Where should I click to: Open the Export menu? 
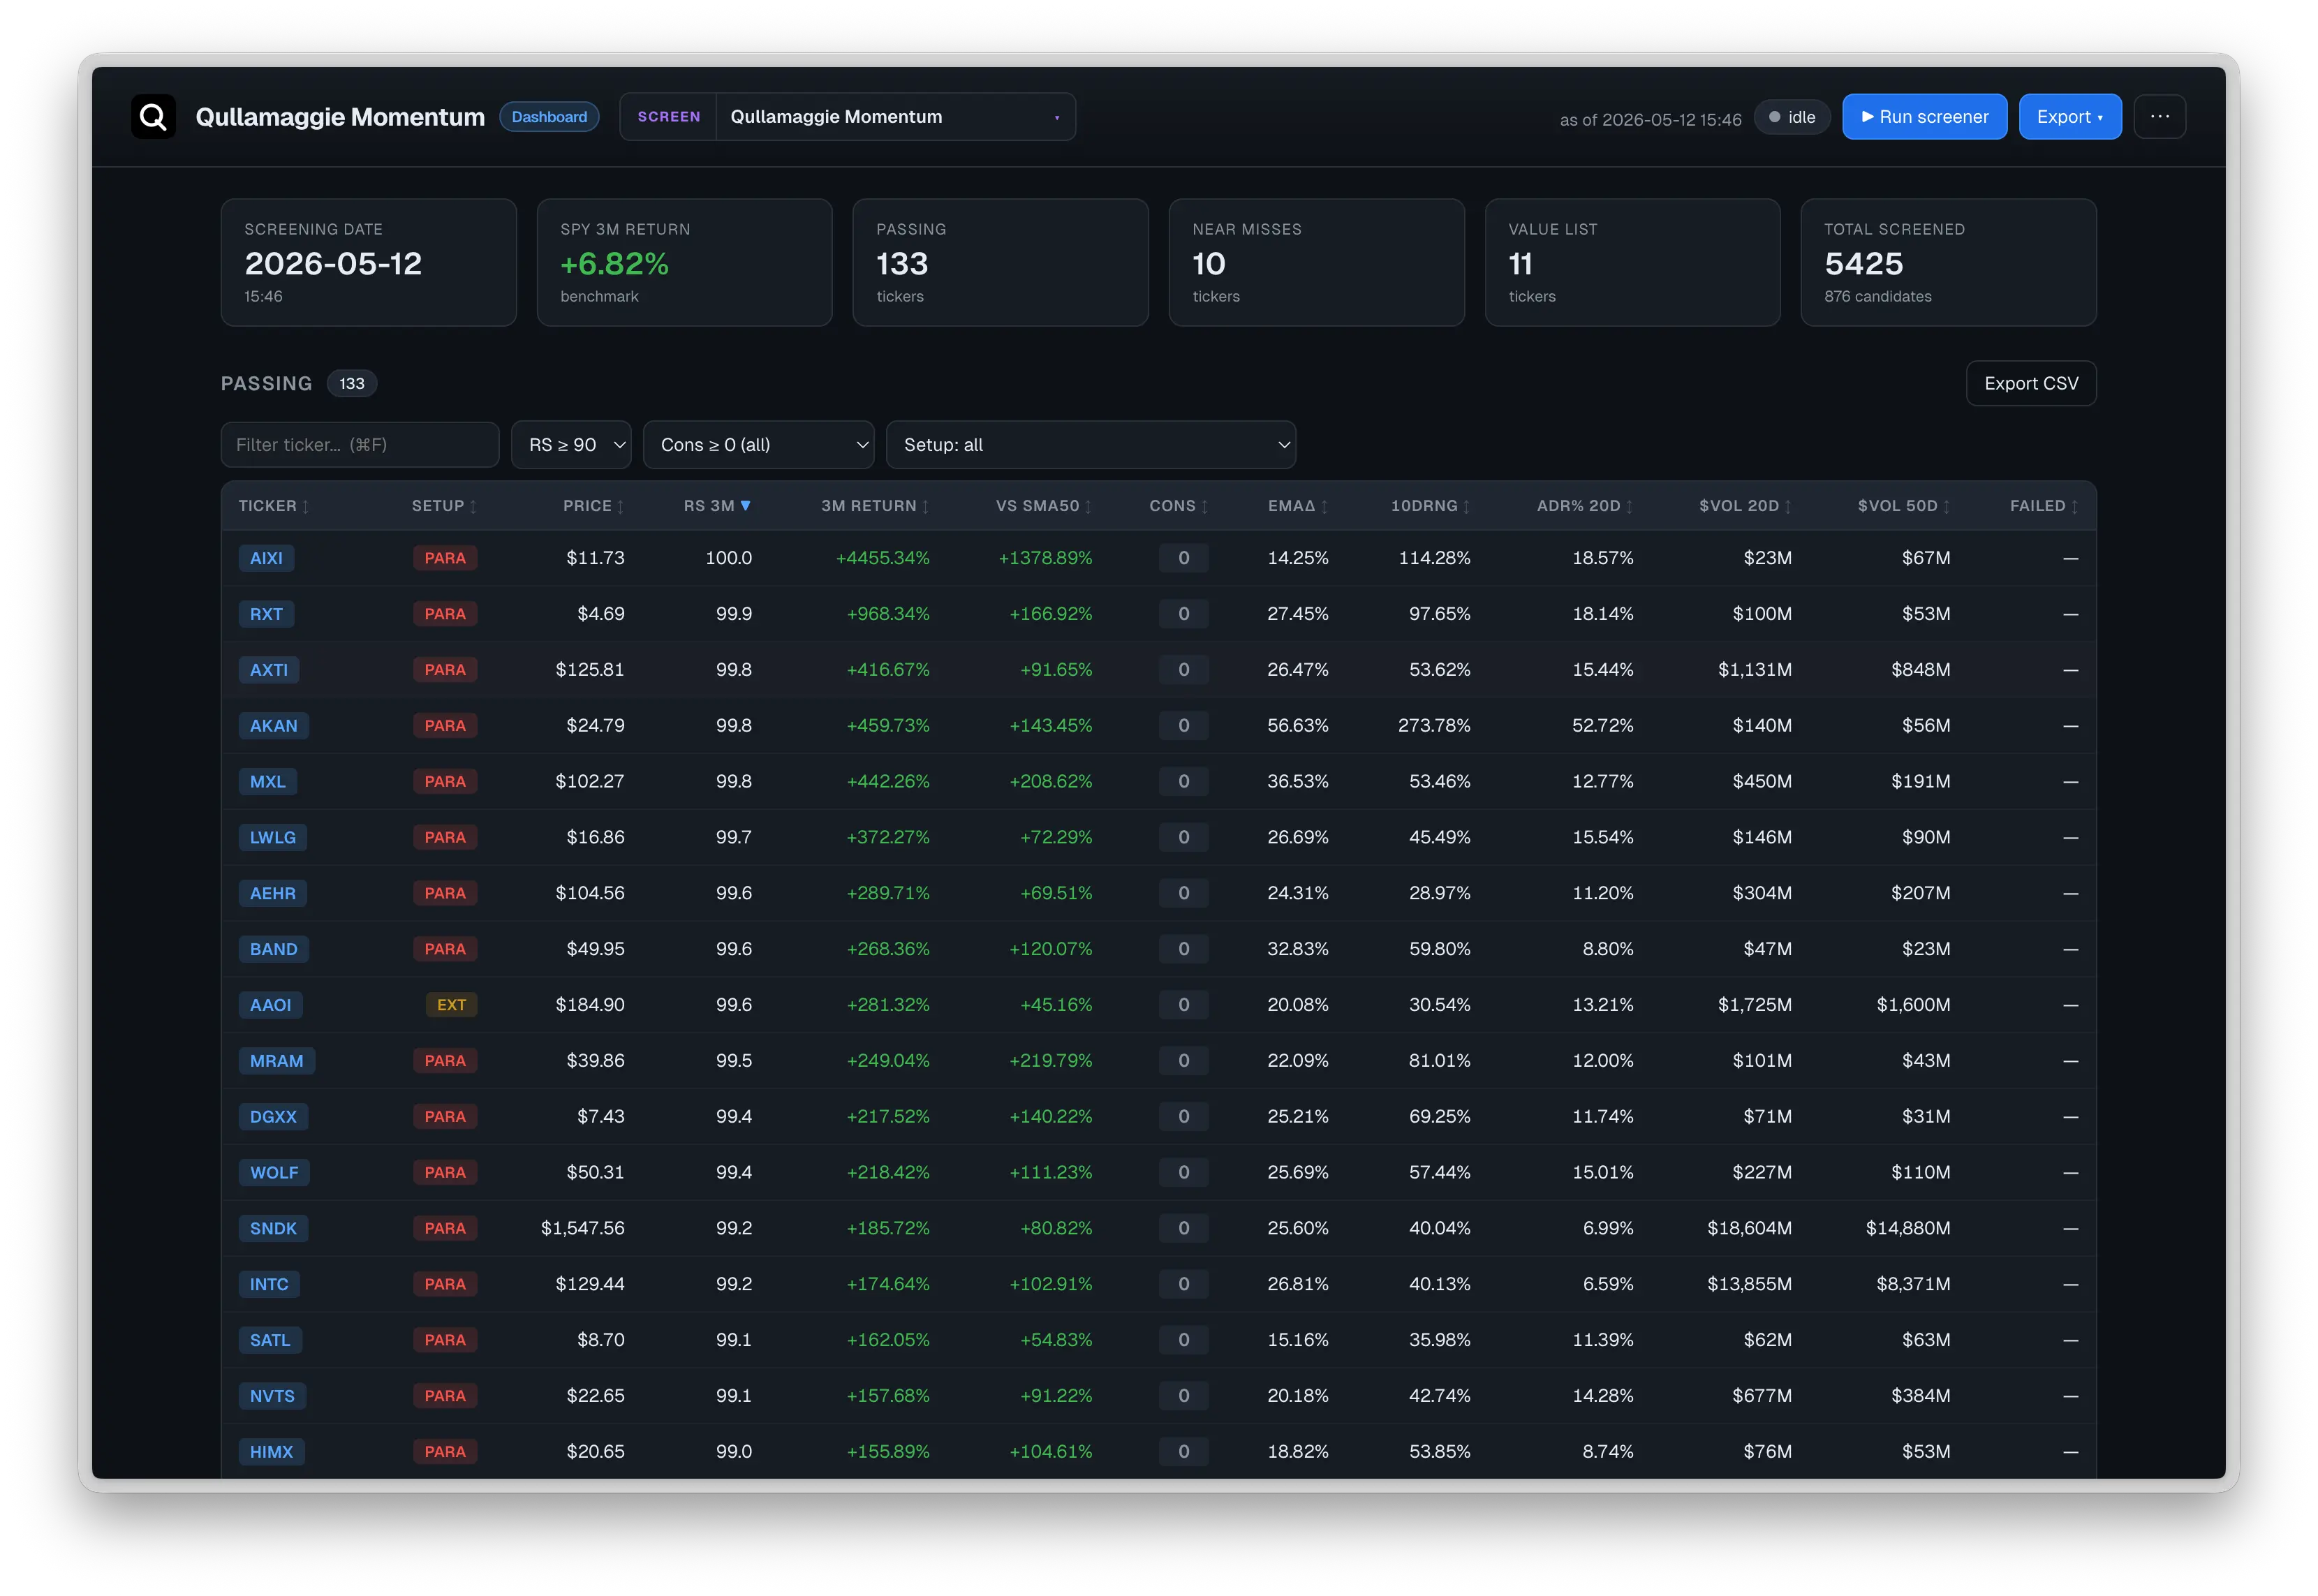point(2069,117)
